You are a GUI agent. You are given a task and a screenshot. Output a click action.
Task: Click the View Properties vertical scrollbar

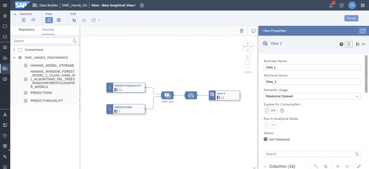(x=366, y=74)
